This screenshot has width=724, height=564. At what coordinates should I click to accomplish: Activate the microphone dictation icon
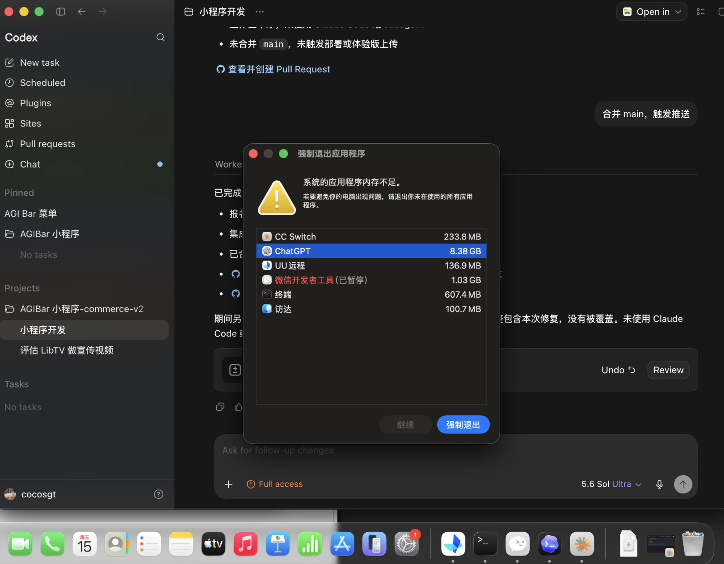click(659, 484)
